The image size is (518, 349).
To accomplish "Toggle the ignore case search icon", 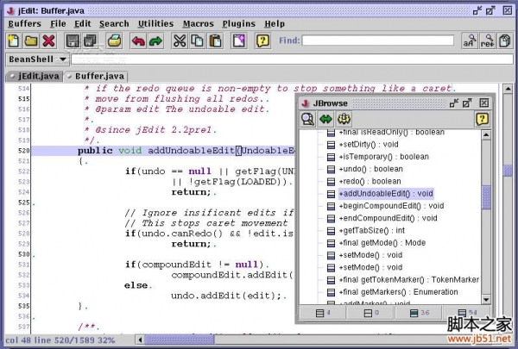I will click(x=470, y=41).
